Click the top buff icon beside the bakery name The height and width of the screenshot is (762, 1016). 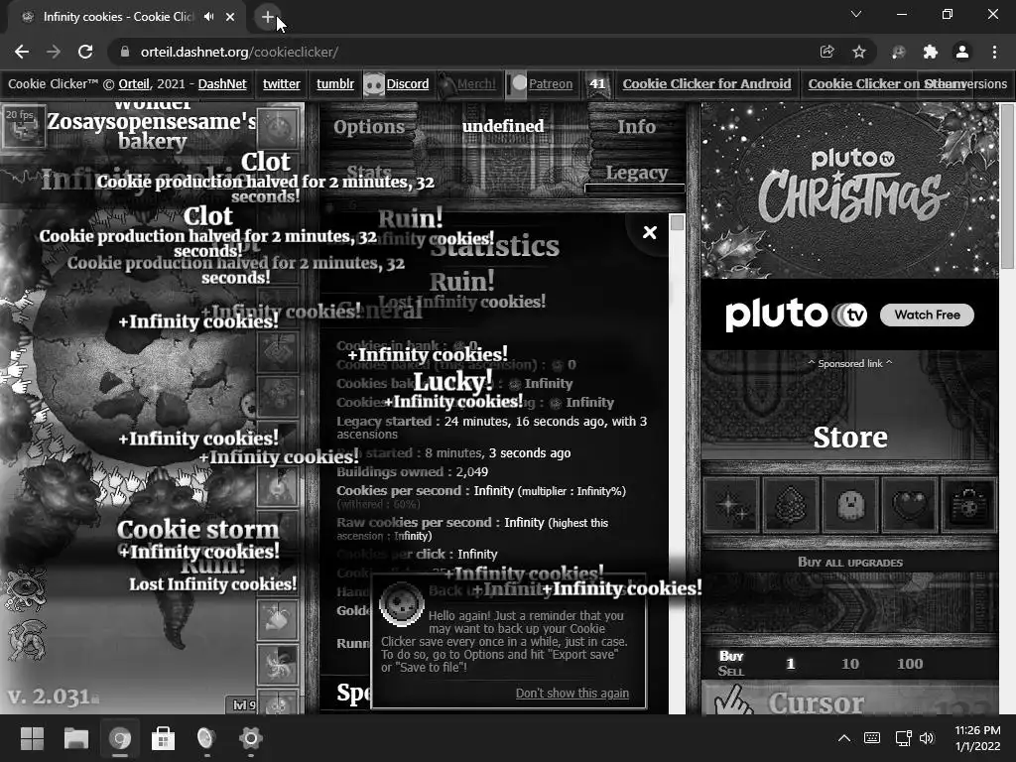278,127
